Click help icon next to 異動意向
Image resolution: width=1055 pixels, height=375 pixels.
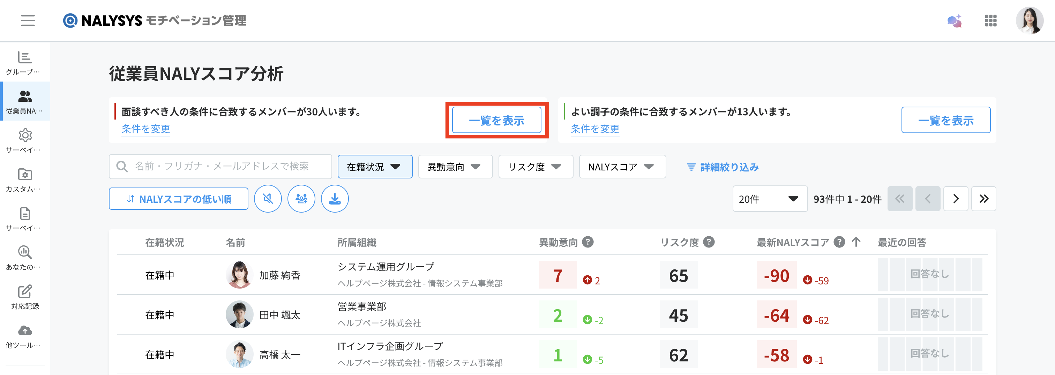coord(588,243)
